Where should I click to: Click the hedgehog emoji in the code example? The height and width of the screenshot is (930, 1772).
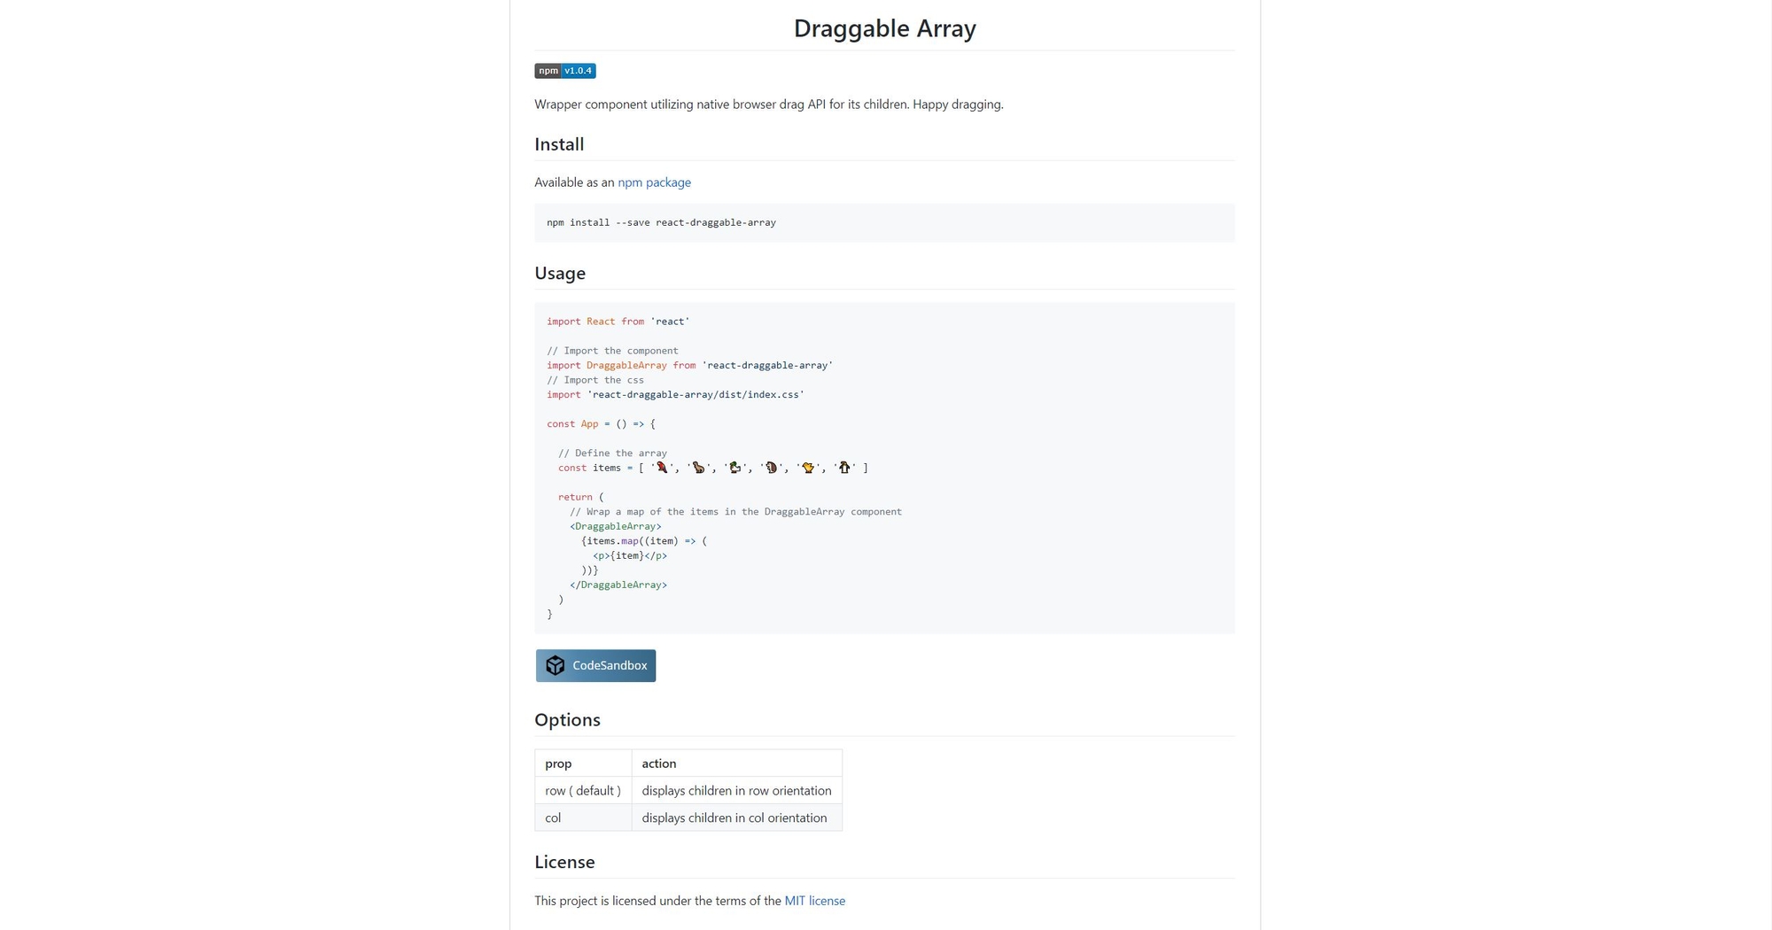click(772, 468)
